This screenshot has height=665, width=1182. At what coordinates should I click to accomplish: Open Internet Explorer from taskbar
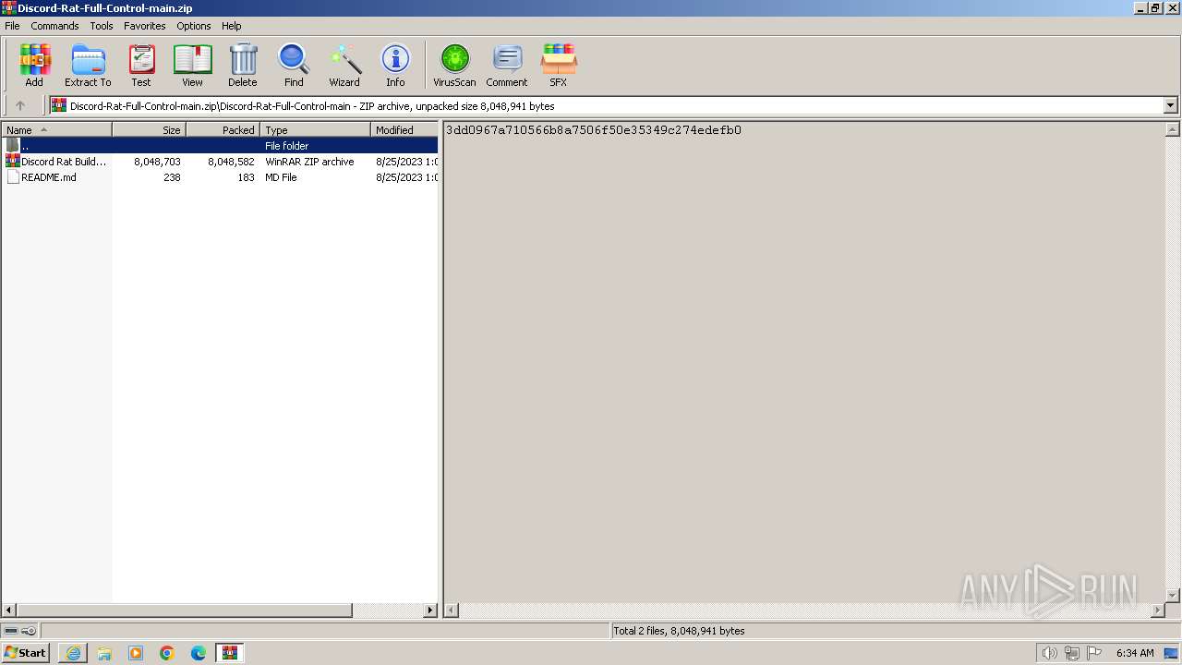pyautogui.click(x=73, y=653)
